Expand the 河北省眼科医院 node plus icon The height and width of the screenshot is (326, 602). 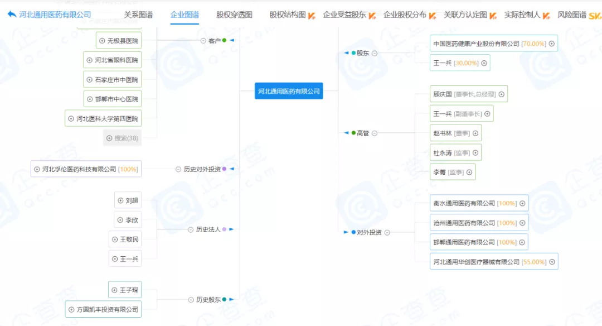pyautogui.click(x=89, y=60)
